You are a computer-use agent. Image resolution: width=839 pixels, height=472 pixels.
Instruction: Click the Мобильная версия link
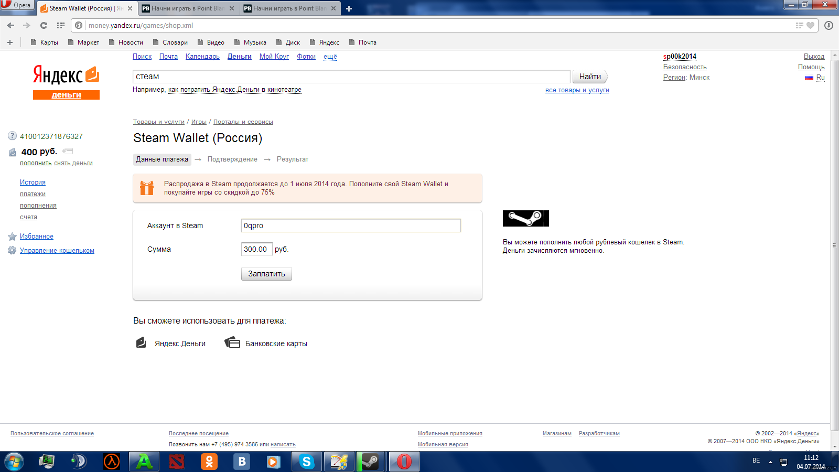[x=443, y=445]
